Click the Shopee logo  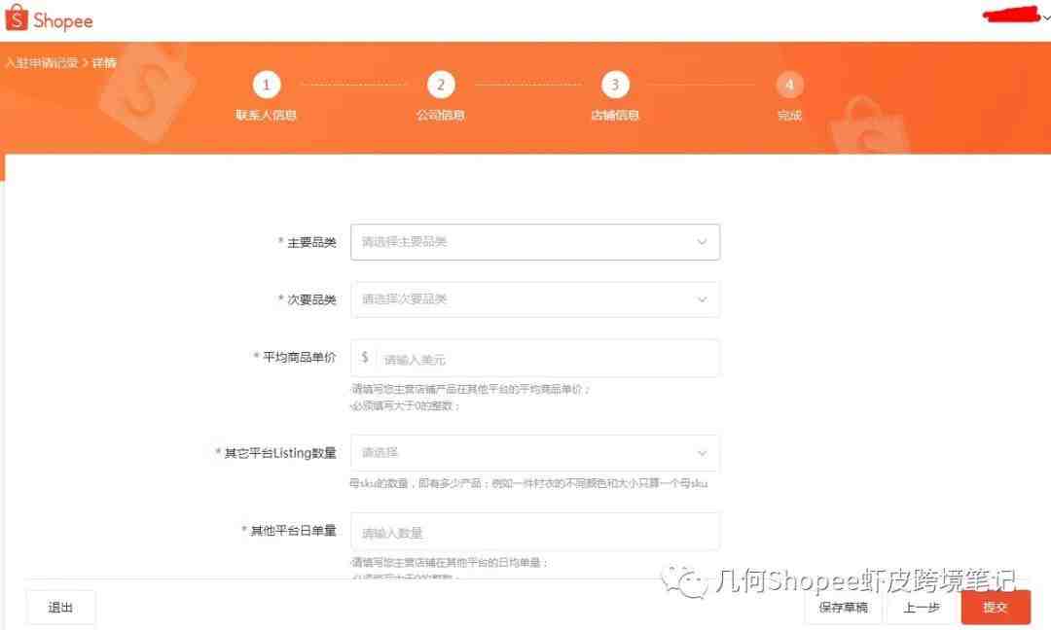click(x=49, y=19)
